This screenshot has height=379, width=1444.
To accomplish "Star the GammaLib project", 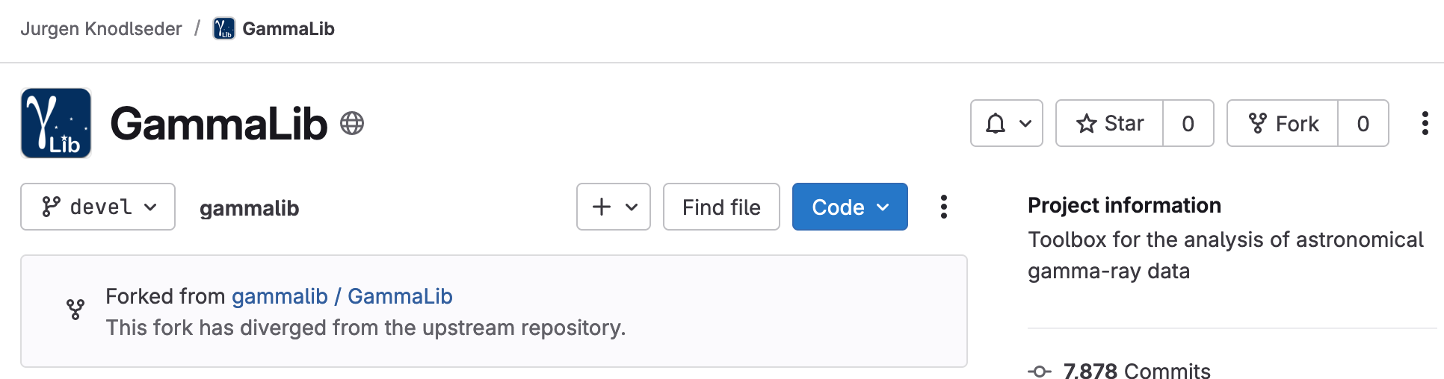I will pyautogui.click(x=1110, y=123).
